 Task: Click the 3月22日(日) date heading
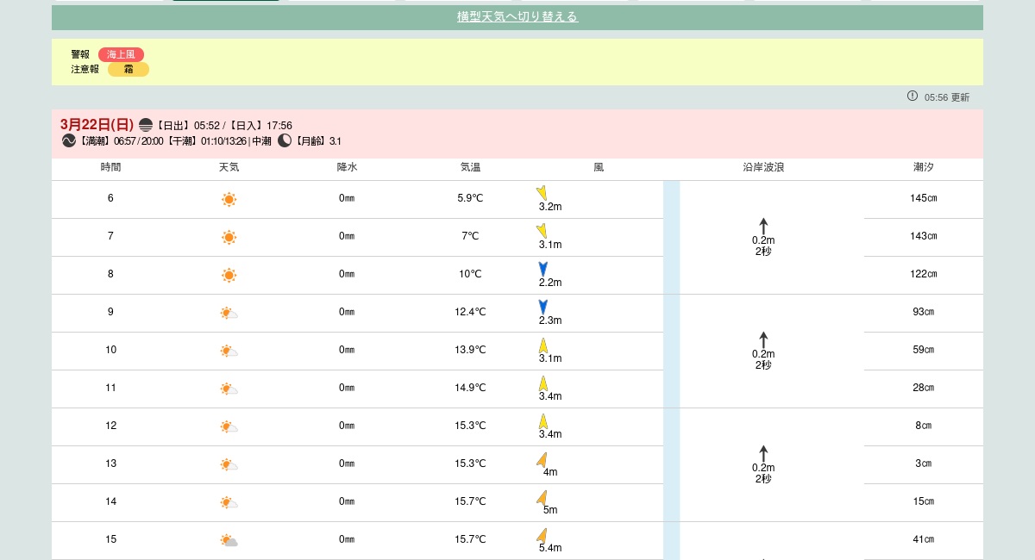point(97,125)
